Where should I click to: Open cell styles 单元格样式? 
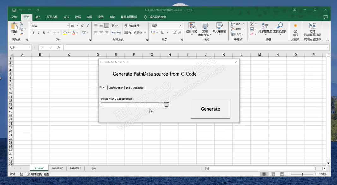tap(220, 29)
